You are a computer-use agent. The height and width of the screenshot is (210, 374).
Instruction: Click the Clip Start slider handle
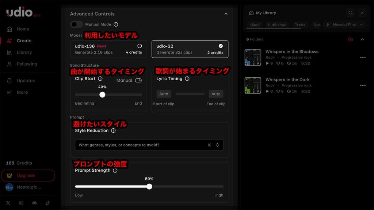pos(102,95)
